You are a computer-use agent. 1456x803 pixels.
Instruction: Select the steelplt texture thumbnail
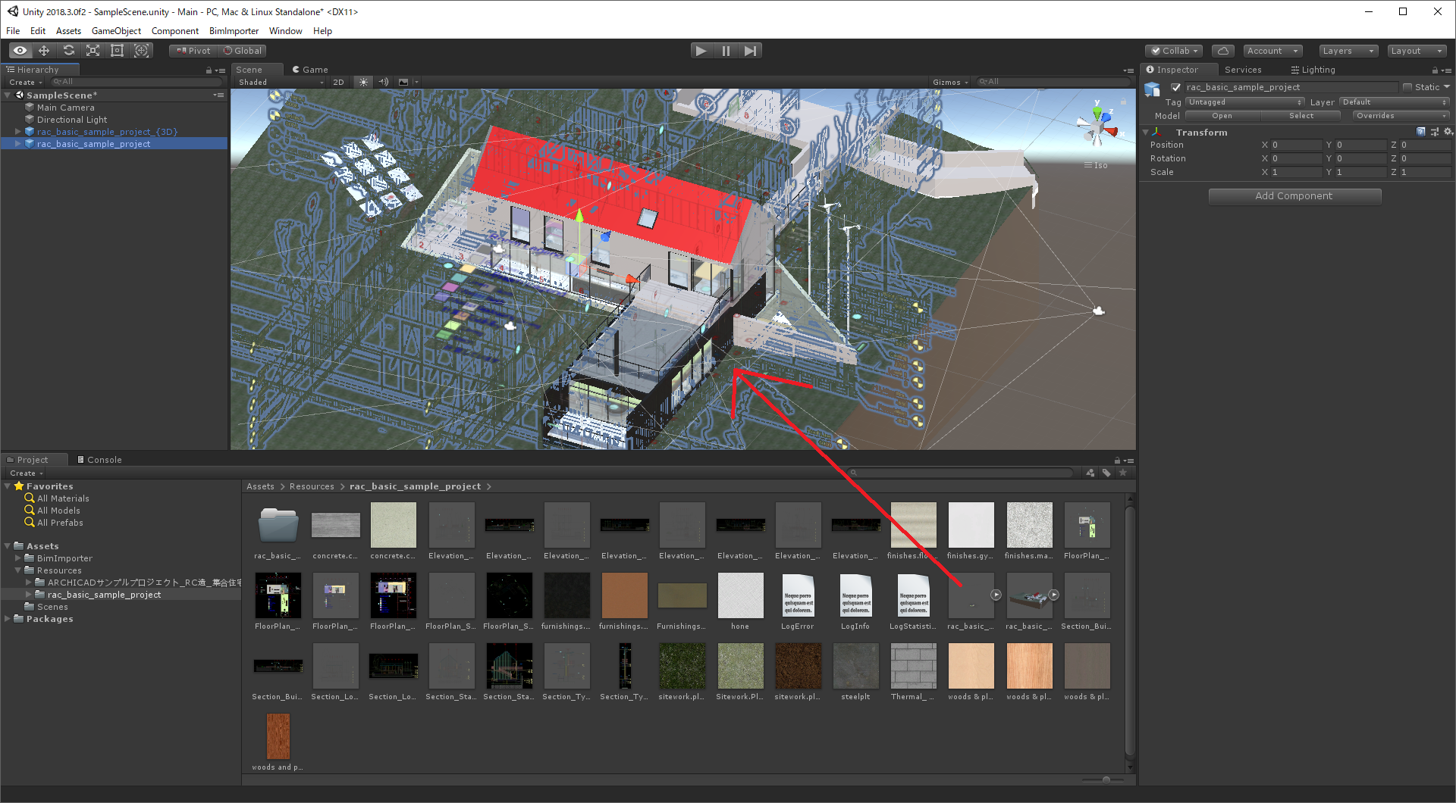coord(855,666)
